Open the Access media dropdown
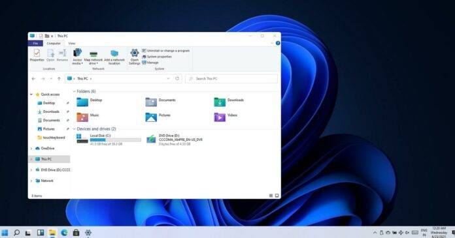The image size is (455, 238). point(78,57)
